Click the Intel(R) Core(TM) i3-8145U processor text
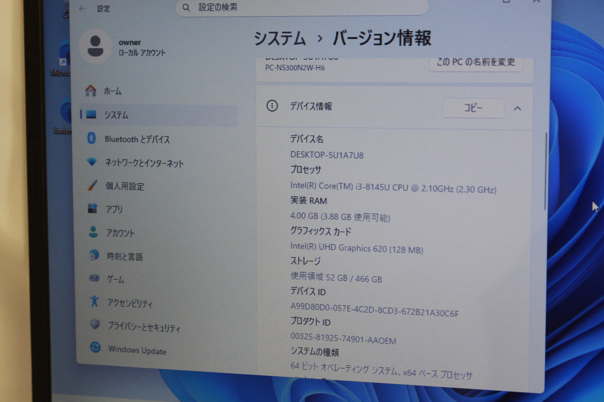Screen dimensions: 604x402 393,188
